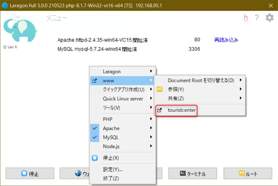Click the Laragon elephant logo
This screenshot has width=278, height=186.
pos(20,28)
